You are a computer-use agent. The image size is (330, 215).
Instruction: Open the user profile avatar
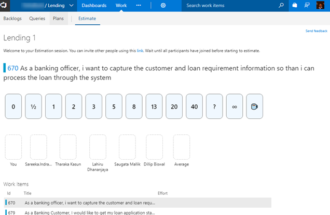coord(320,5)
